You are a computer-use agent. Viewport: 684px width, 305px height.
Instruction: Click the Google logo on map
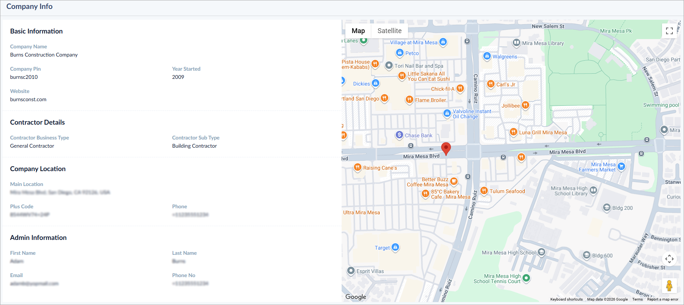coord(356,297)
